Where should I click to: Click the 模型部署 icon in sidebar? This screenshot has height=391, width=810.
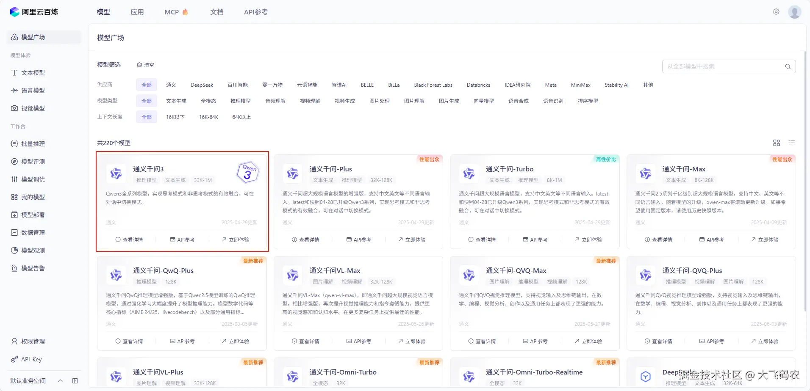click(x=14, y=215)
